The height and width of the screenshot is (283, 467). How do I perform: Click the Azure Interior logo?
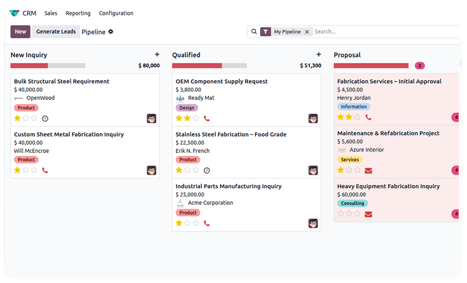pyautogui.click(x=342, y=150)
